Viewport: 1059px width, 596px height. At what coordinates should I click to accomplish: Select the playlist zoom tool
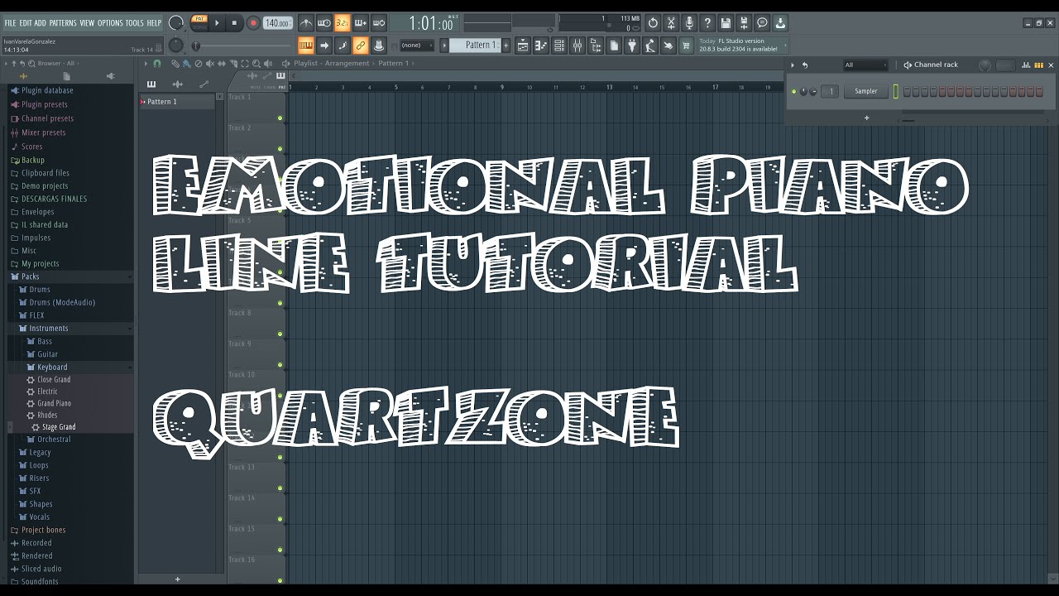256,63
